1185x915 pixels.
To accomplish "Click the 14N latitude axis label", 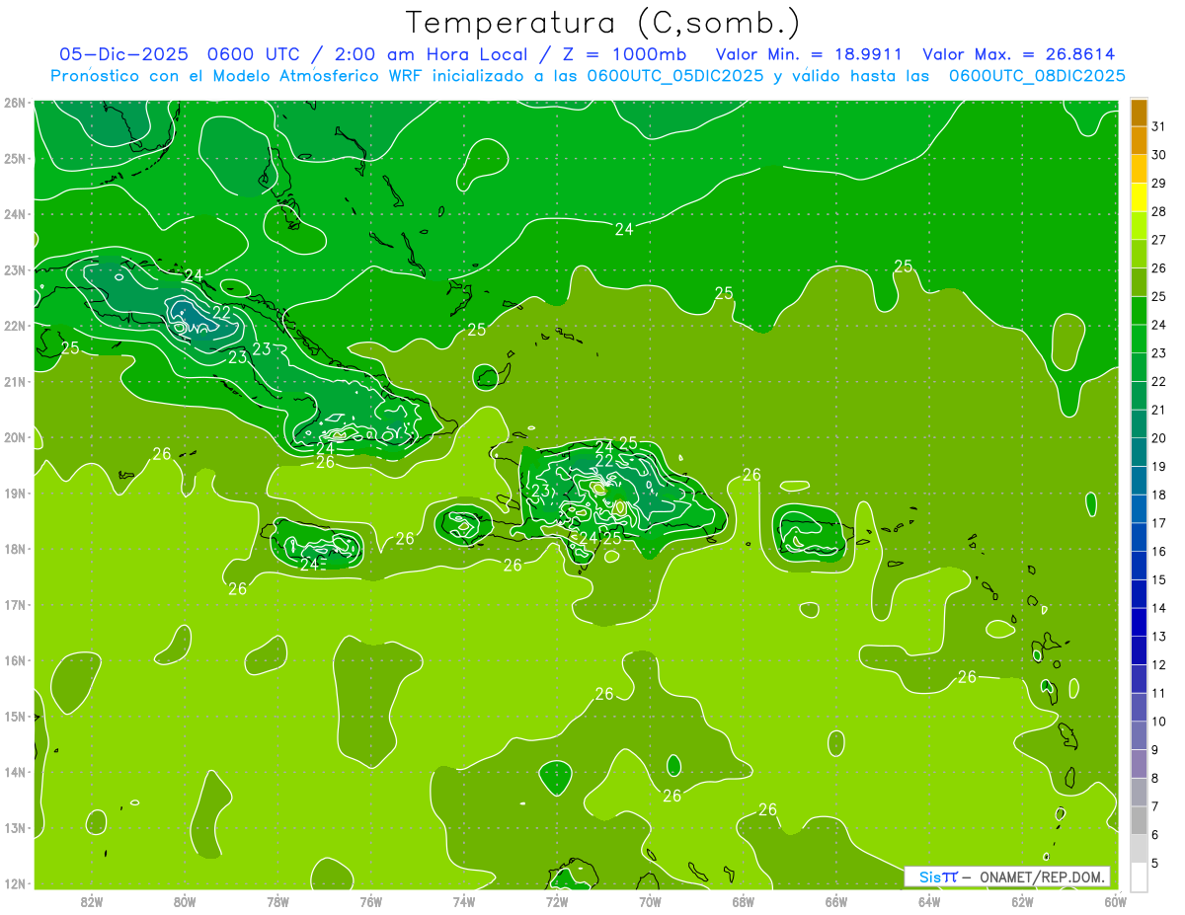I will click(14, 772).
